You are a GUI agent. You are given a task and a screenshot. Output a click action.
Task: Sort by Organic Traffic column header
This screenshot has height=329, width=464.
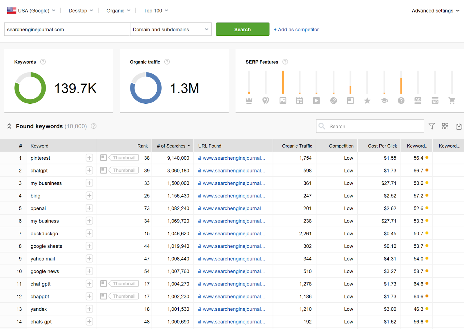[x=297, y=146]
